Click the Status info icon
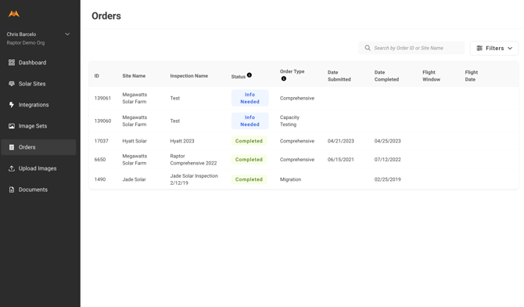 click(249, 75)
